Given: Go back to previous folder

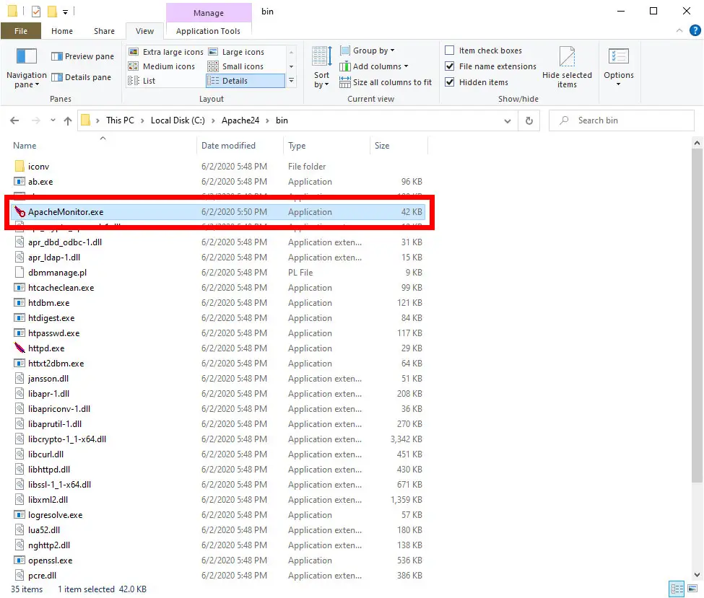Looking at the screenshot, I should pos(15,120).
